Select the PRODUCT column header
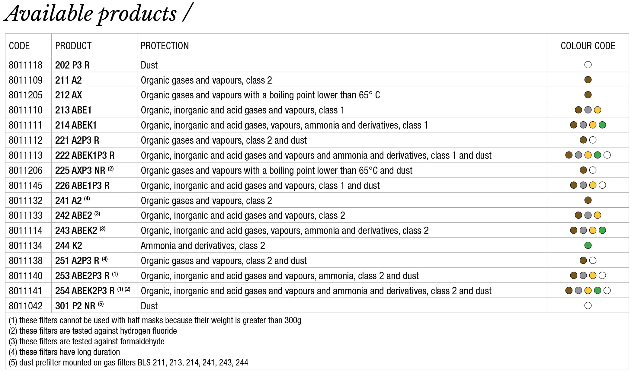 (x=73, y=46)
